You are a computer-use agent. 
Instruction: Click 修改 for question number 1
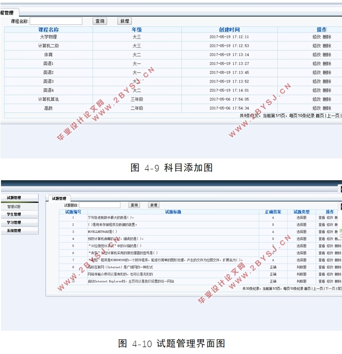coord(330,218)
